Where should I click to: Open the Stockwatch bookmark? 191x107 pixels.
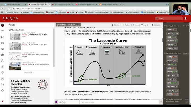coord(50,12)
